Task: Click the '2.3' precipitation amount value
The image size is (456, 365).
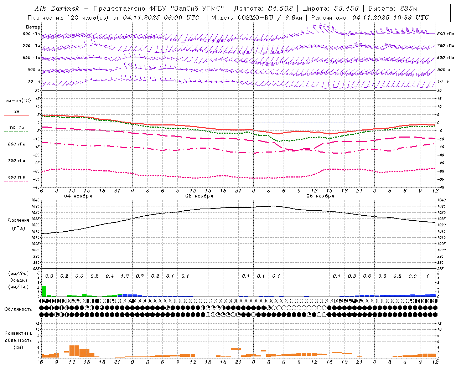Action: (x=49, y=276)
